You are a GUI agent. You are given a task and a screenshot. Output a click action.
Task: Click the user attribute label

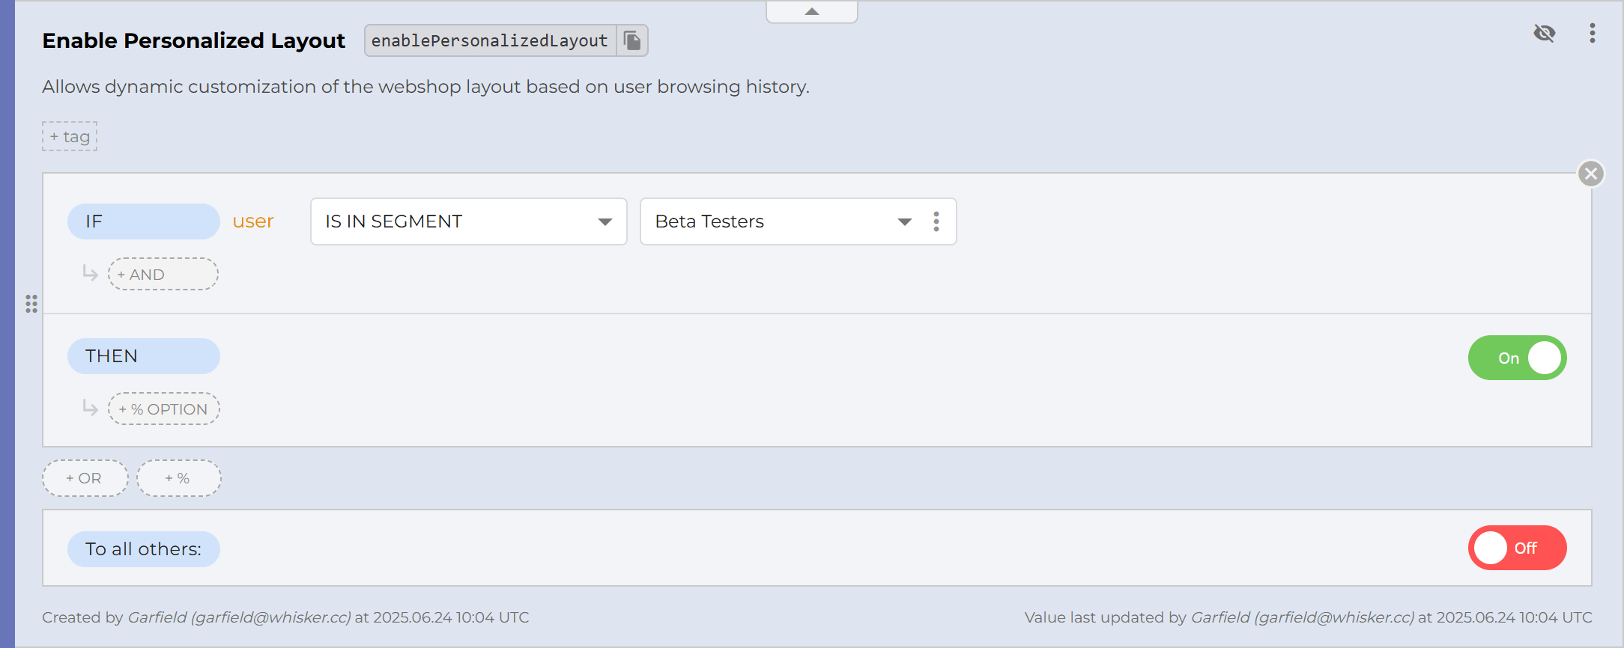[252, 221]
